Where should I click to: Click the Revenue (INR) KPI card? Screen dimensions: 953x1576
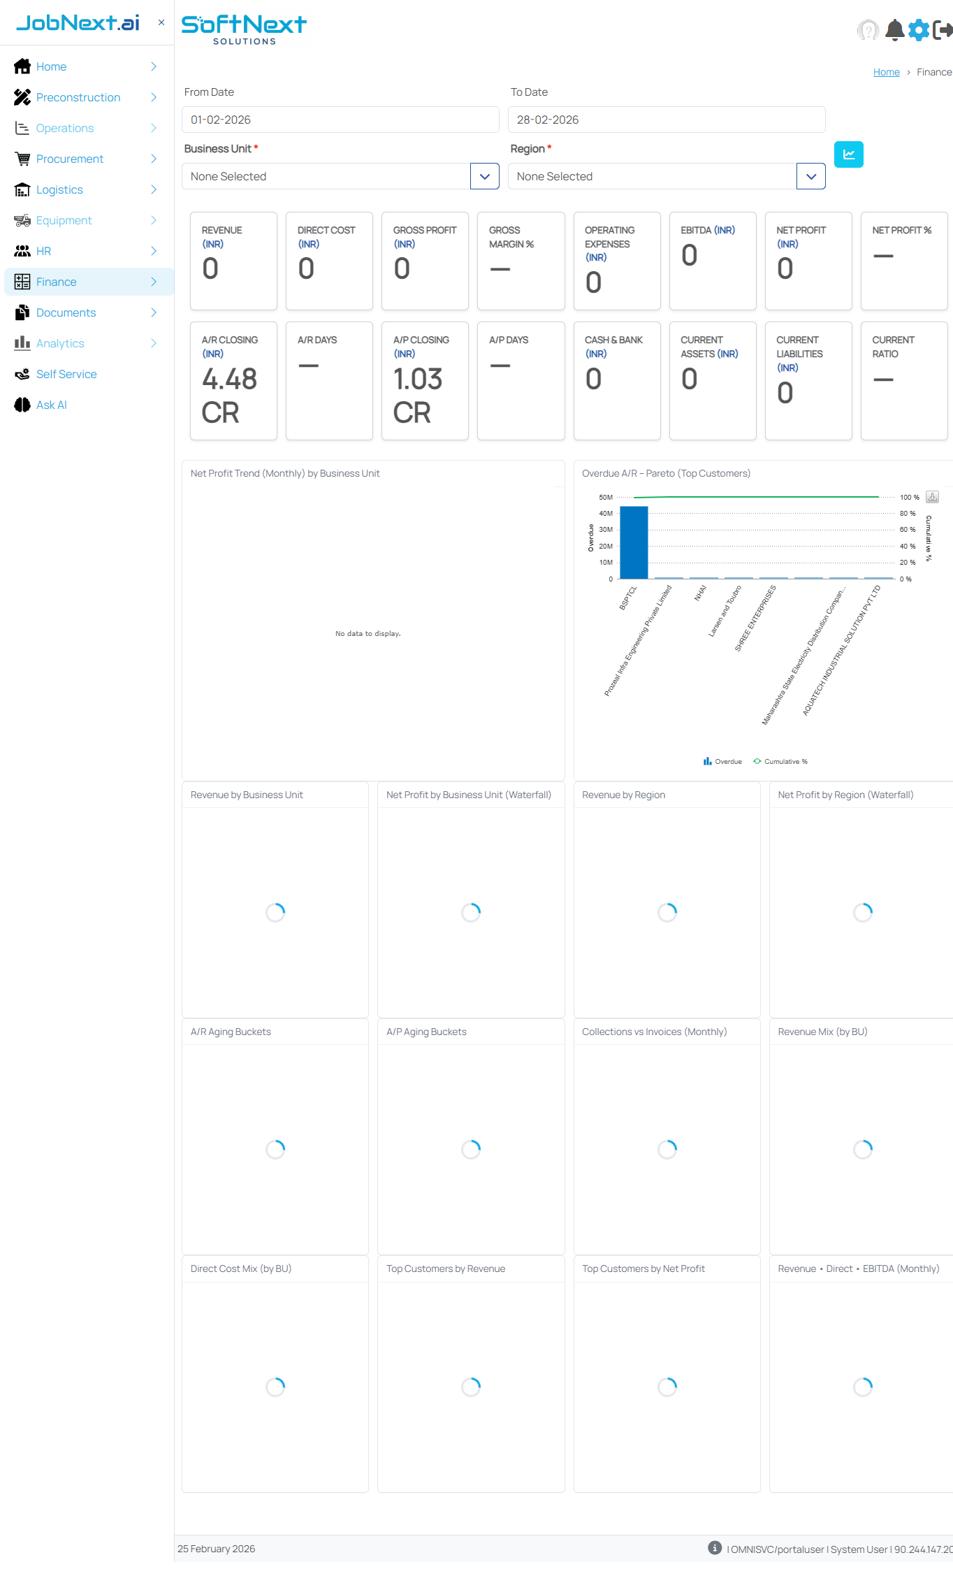pyautogui.click(x=233, y=261)
